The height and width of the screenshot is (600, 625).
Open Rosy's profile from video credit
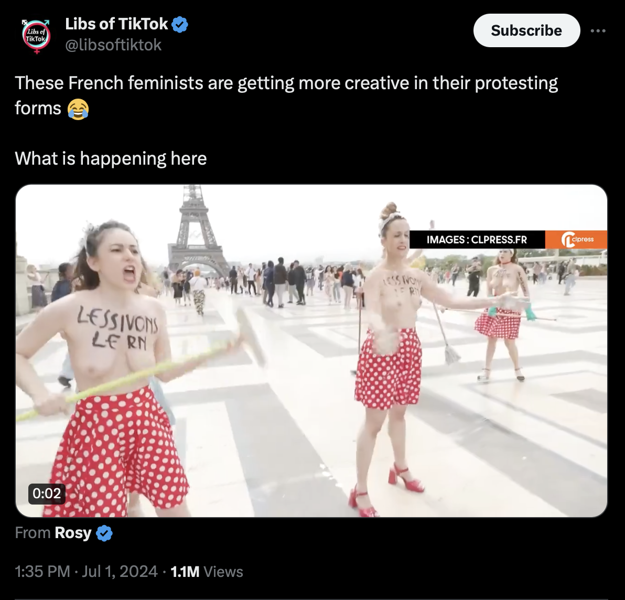(x=73, y=533)
